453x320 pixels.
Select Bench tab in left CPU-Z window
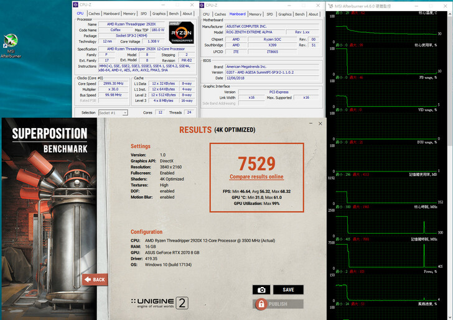(x=174, y=14)
